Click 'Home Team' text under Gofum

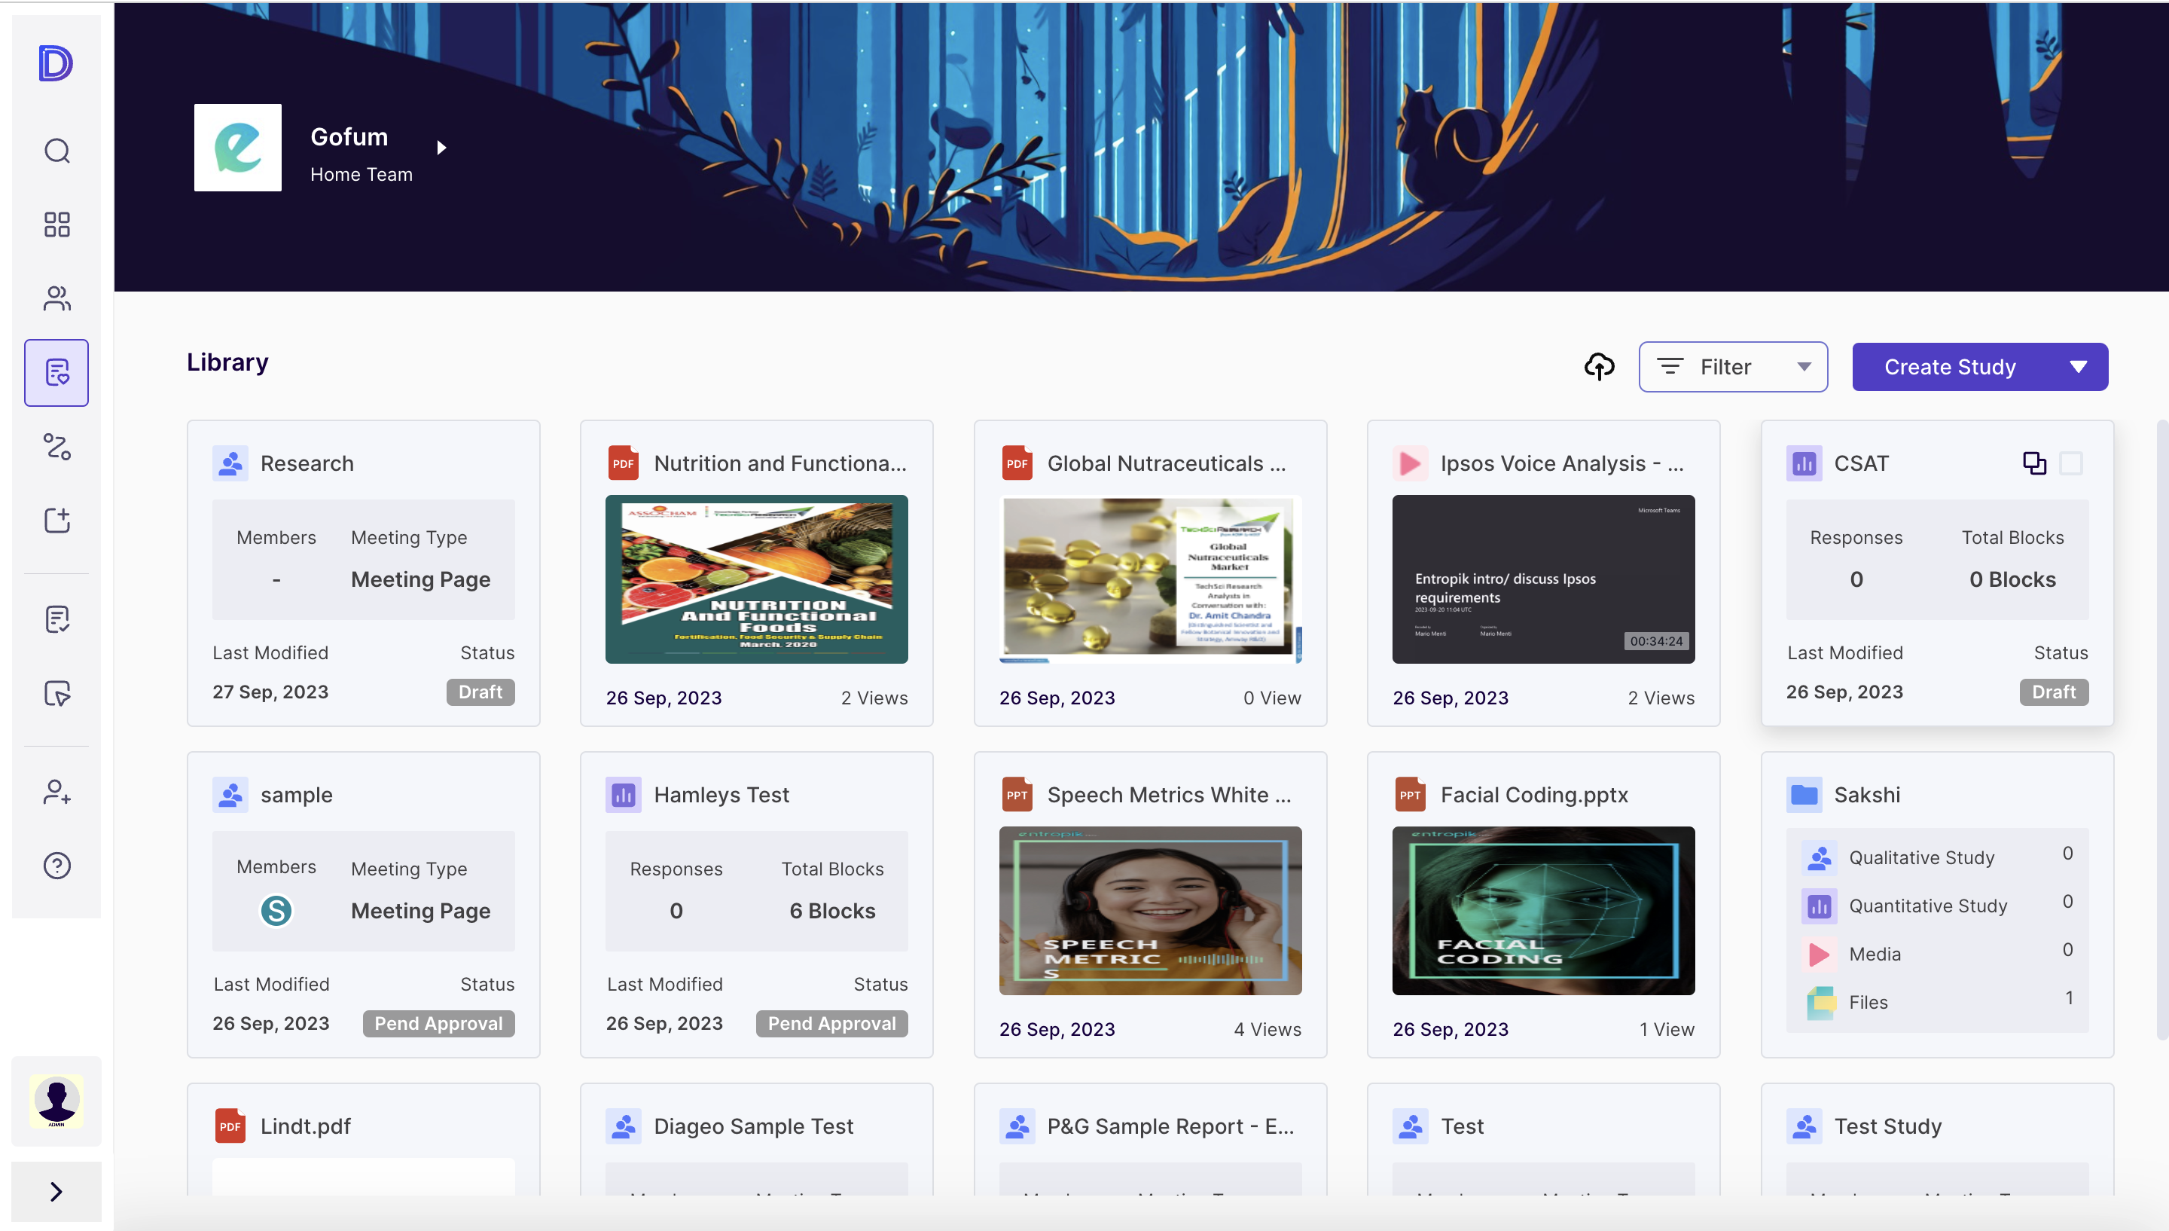(361, 174)
